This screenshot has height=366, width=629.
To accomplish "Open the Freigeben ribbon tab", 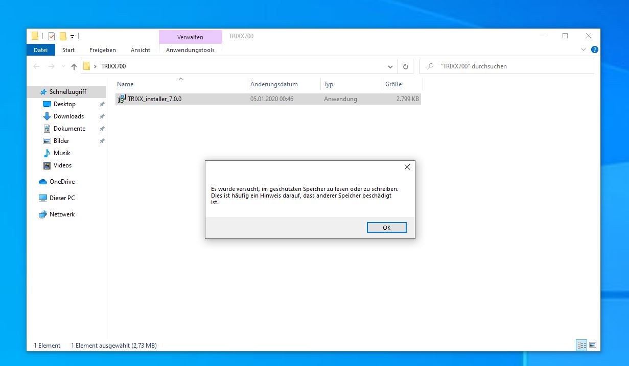I will 103,50.
